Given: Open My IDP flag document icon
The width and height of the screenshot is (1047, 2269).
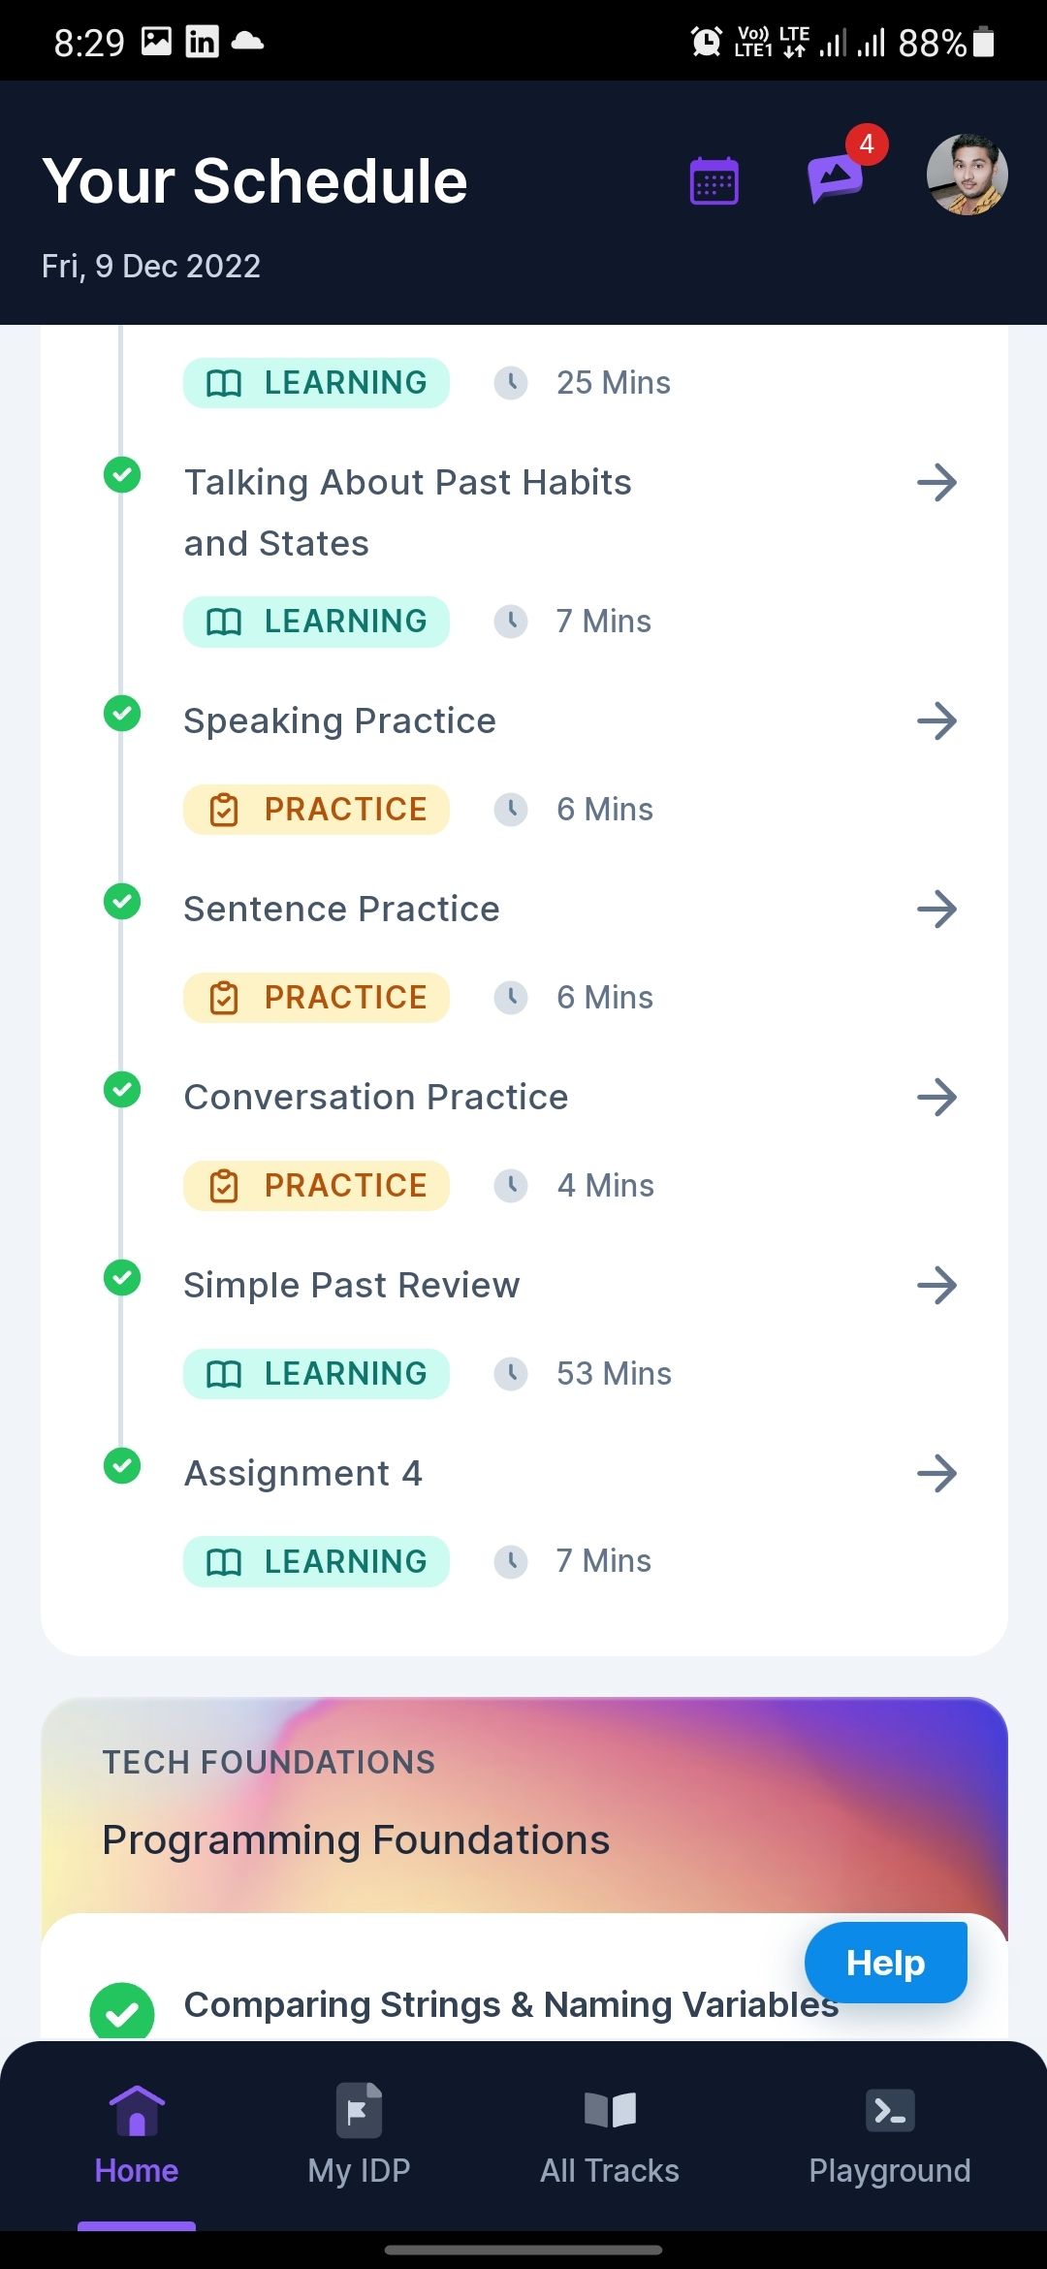Looking at the screenshot, I should 359,2111.
